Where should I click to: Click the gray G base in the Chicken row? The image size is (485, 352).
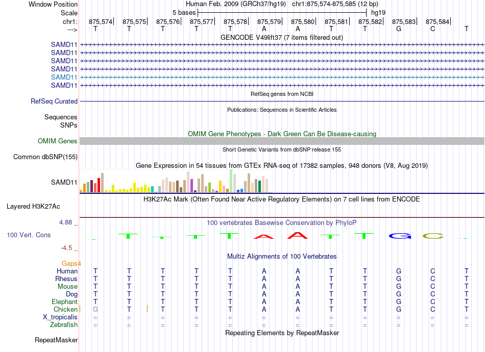point(95,309)
